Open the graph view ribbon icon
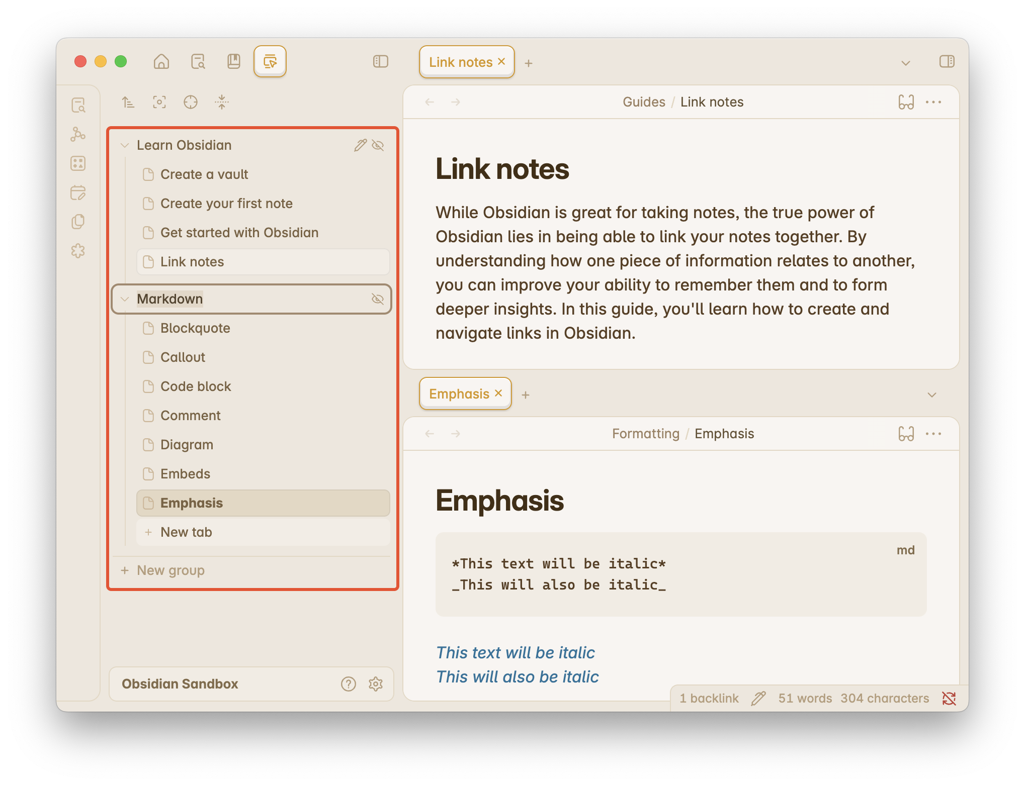Viewport: 1025px width, 786px height. (x=78, y=134)
